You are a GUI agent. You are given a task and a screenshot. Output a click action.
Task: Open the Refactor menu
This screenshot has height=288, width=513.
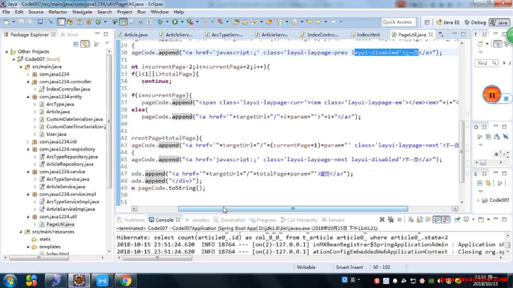58,12
